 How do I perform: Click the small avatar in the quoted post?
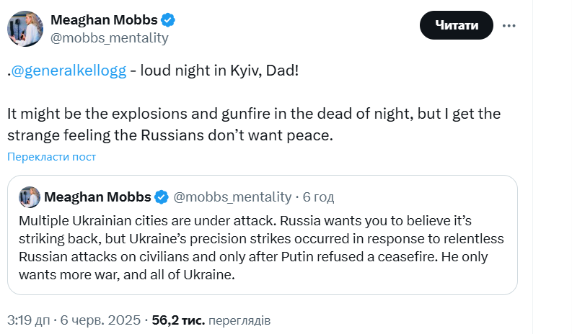tap(30, 197)
